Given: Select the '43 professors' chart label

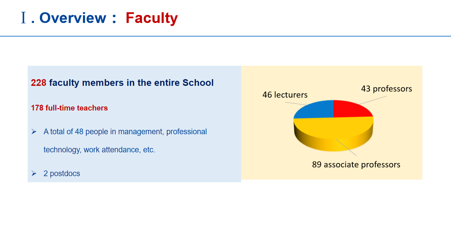Looking at the screenshot, I should click(x=386, y=89).
